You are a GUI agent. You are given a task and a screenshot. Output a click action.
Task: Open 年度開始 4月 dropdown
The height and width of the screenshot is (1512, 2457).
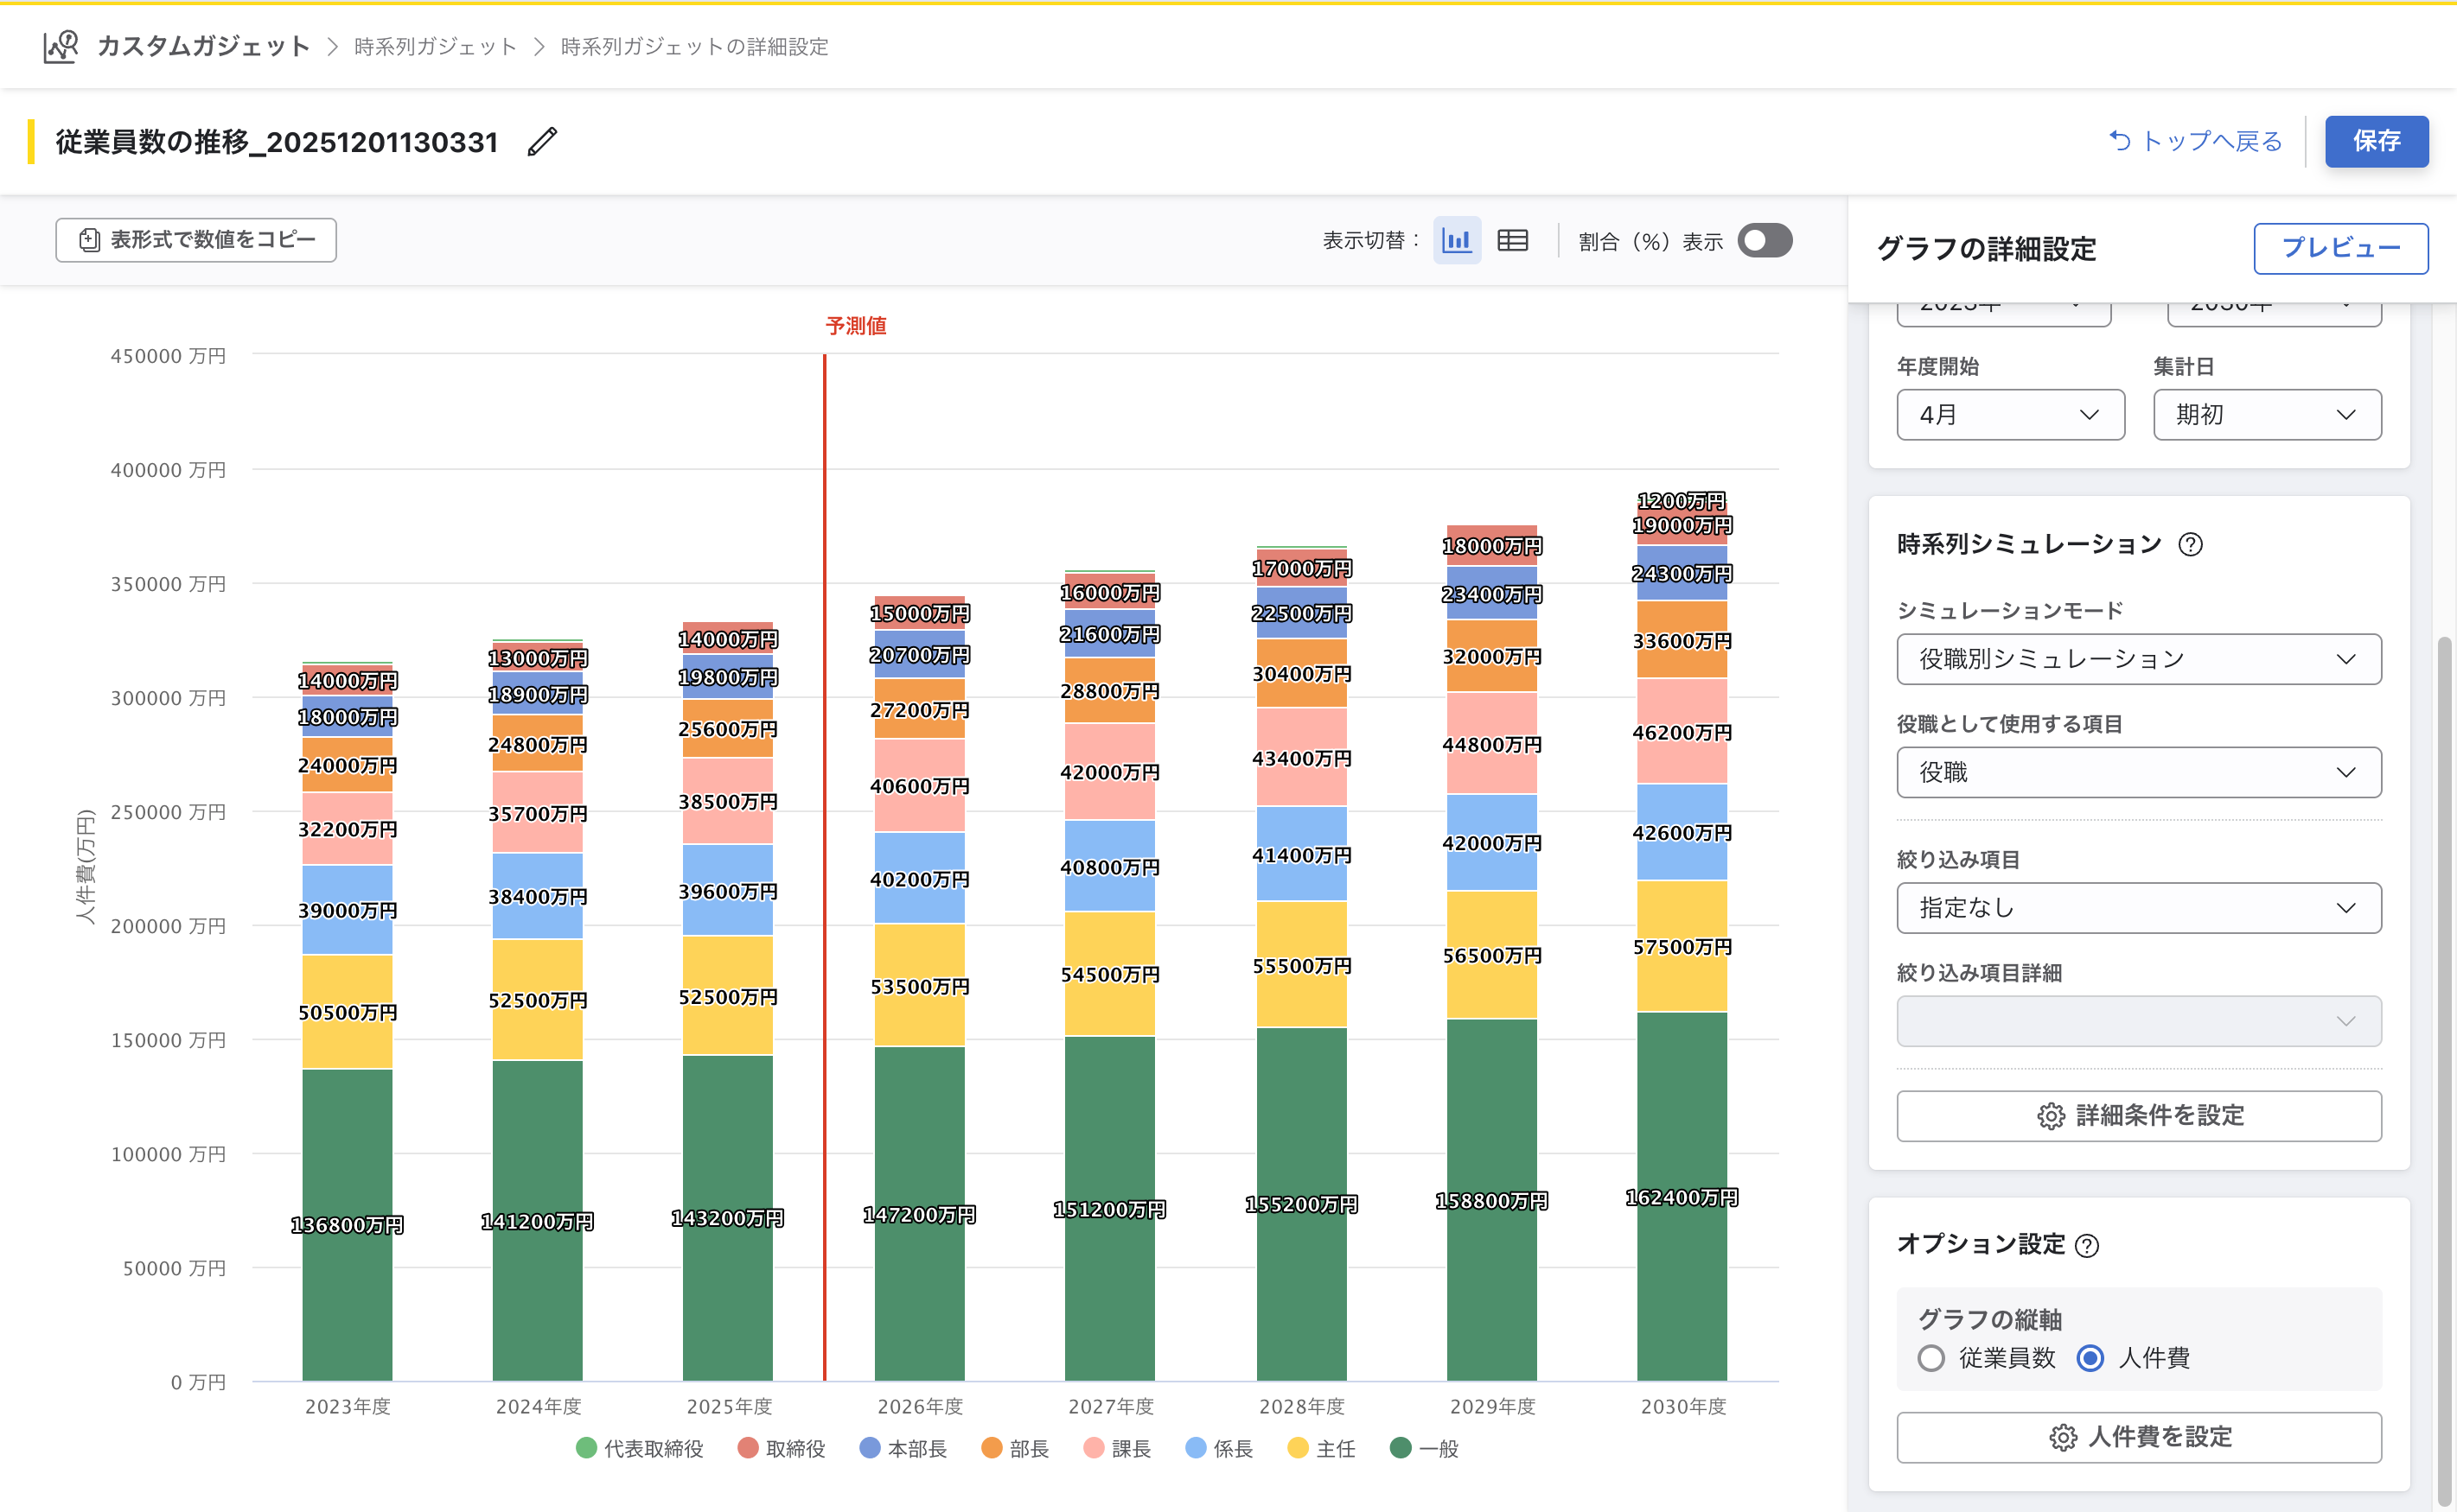(2010, 415)
